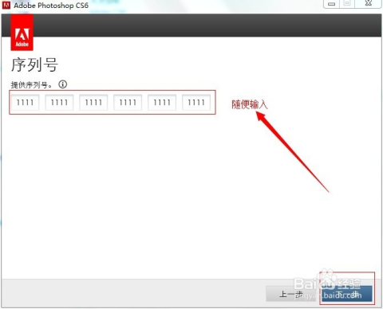Click the Adobe Photoshop CS6 title bar icon
The height and width of the screenshot is (309, 383).
6,5
